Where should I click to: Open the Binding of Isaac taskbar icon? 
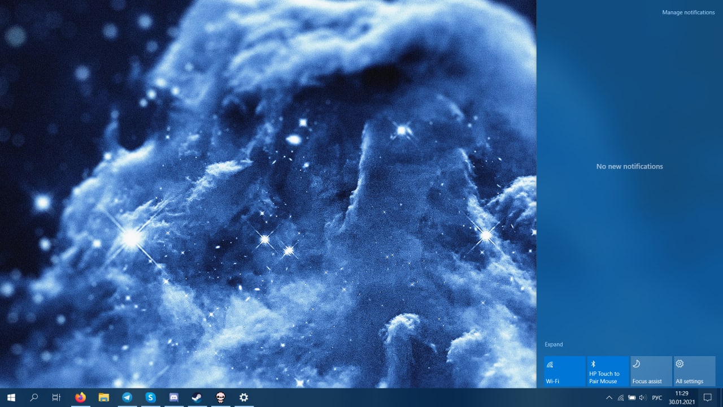click(x=220, y=397)
